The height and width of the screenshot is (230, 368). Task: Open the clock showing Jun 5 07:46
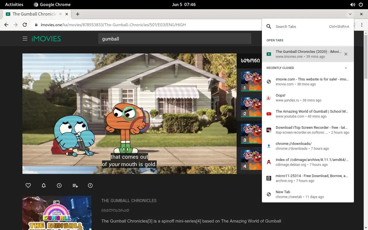[184, 4]
